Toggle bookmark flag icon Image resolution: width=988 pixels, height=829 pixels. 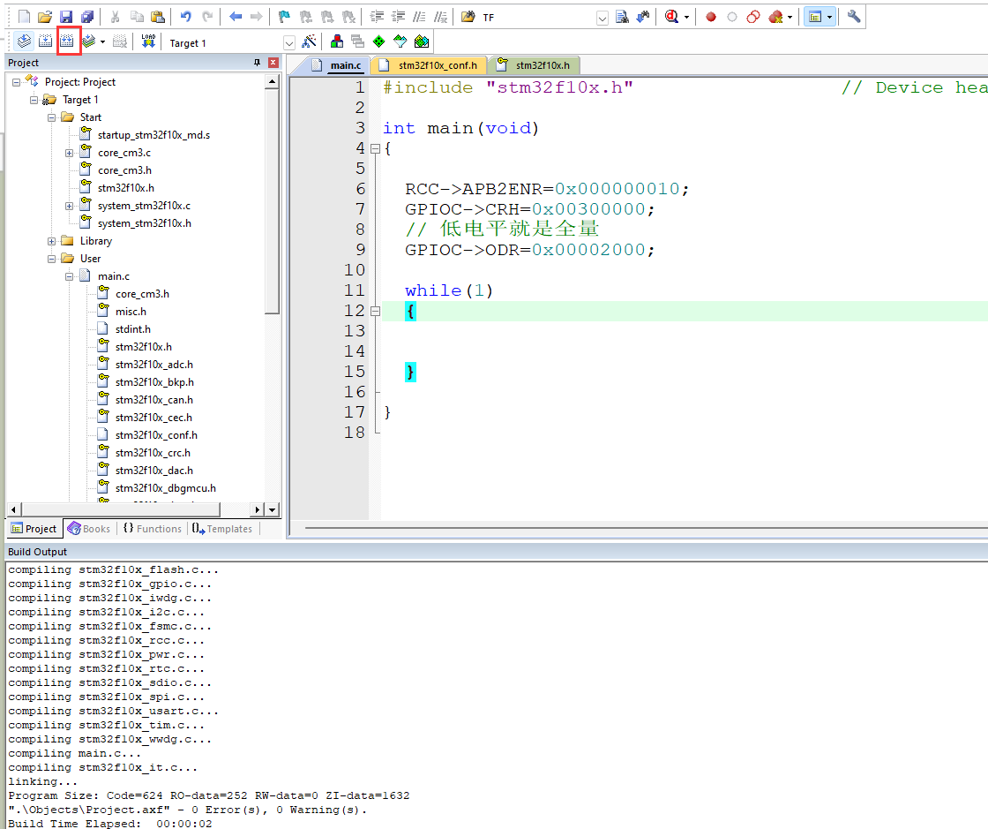click(x=284, y=17)
